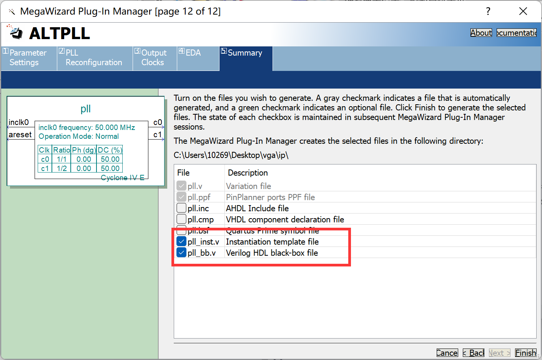Click the MegaWizard title bar wand icon
Image resolution: width=542 pixels, height=360 pixels.
click(12, 12)
